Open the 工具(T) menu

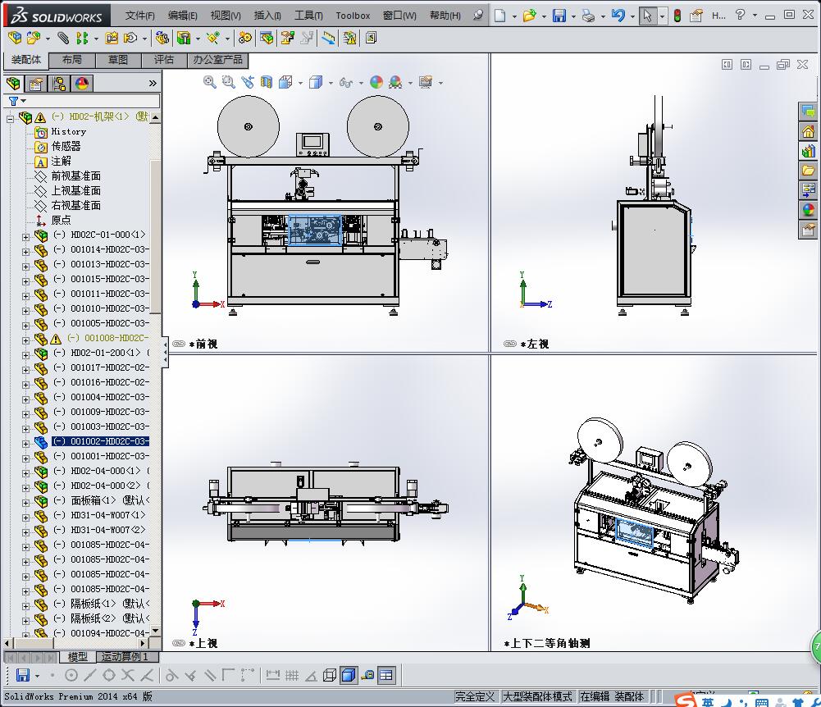coord(308,16)
